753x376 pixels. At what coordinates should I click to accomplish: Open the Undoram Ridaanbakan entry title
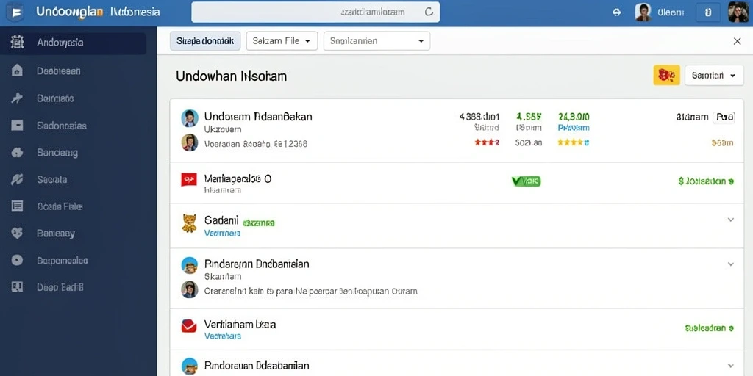pos(258,117)
